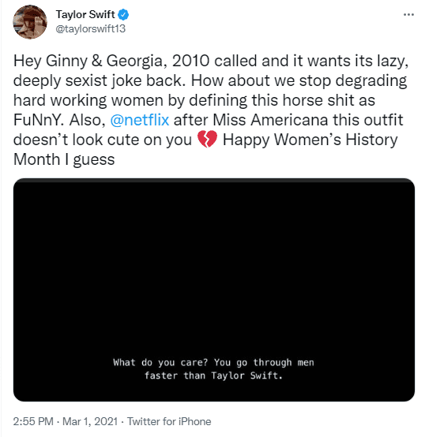Click the "faster than Taylor Swift." caption line
Screen dimensions: 425x437
click(x=213, y=375)
